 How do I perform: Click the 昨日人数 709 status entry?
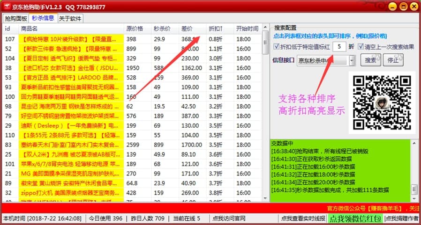(148, 218)
